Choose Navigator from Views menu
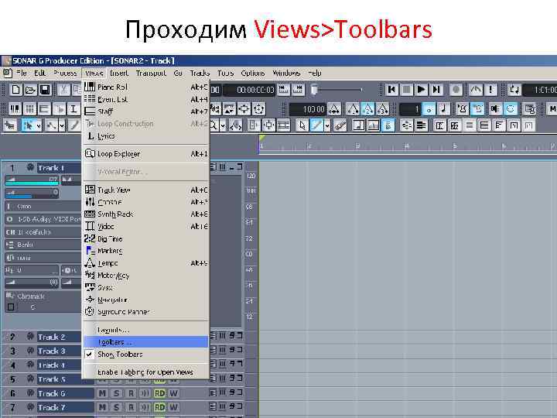Image resolution: width=557 pixels, height=418 pixels. (x=146, y=300)
